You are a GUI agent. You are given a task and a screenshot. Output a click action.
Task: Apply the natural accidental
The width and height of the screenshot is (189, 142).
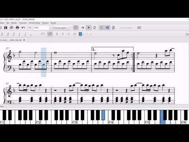pyautogui.click(x=63, y=34)
